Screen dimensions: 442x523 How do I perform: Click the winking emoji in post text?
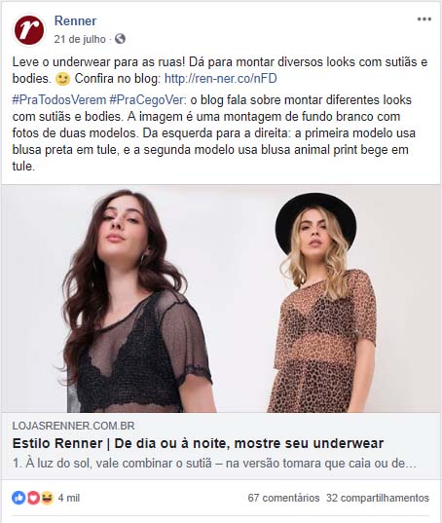click(62, 79)
